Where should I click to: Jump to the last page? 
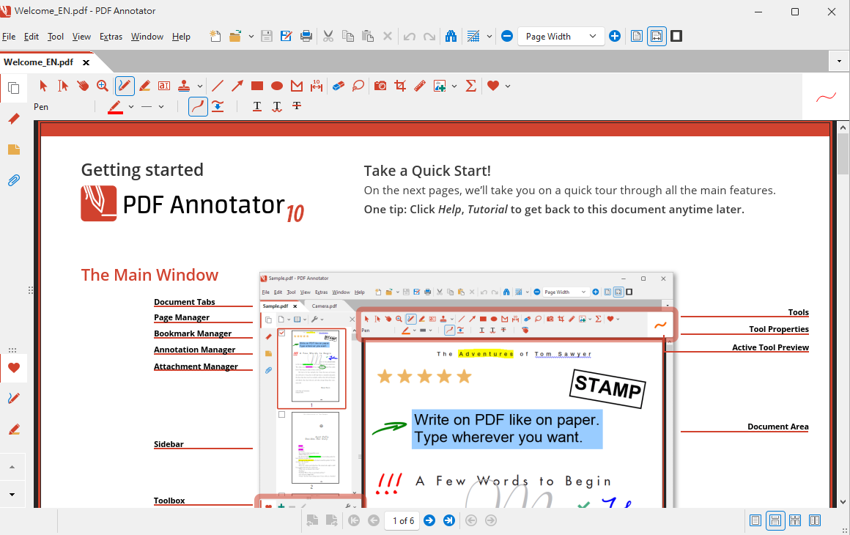(449, 520)
